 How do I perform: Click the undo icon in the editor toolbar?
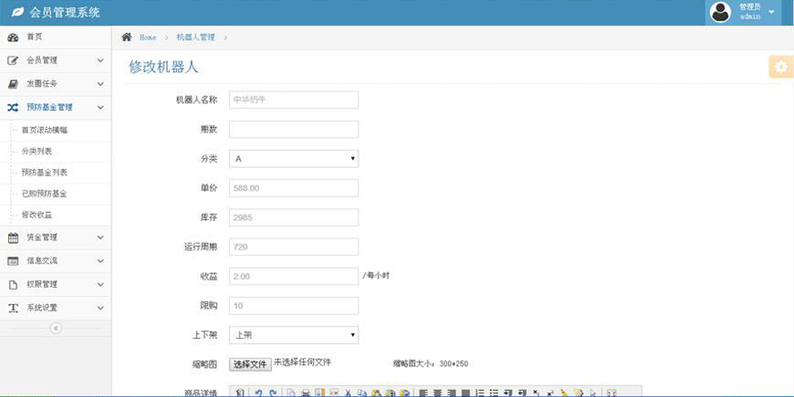pos(258,393)
